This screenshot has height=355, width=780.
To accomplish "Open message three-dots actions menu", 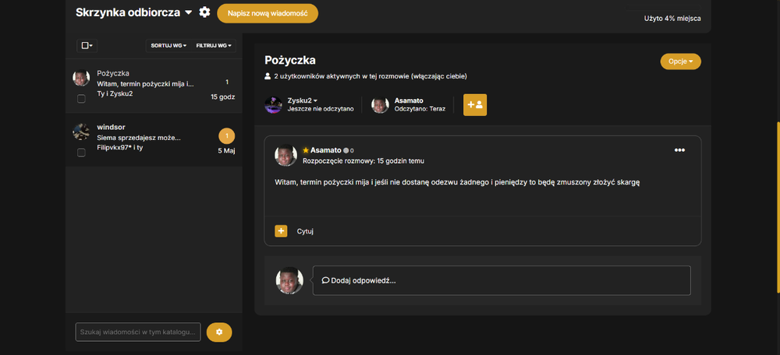I will tap(679, 150).
